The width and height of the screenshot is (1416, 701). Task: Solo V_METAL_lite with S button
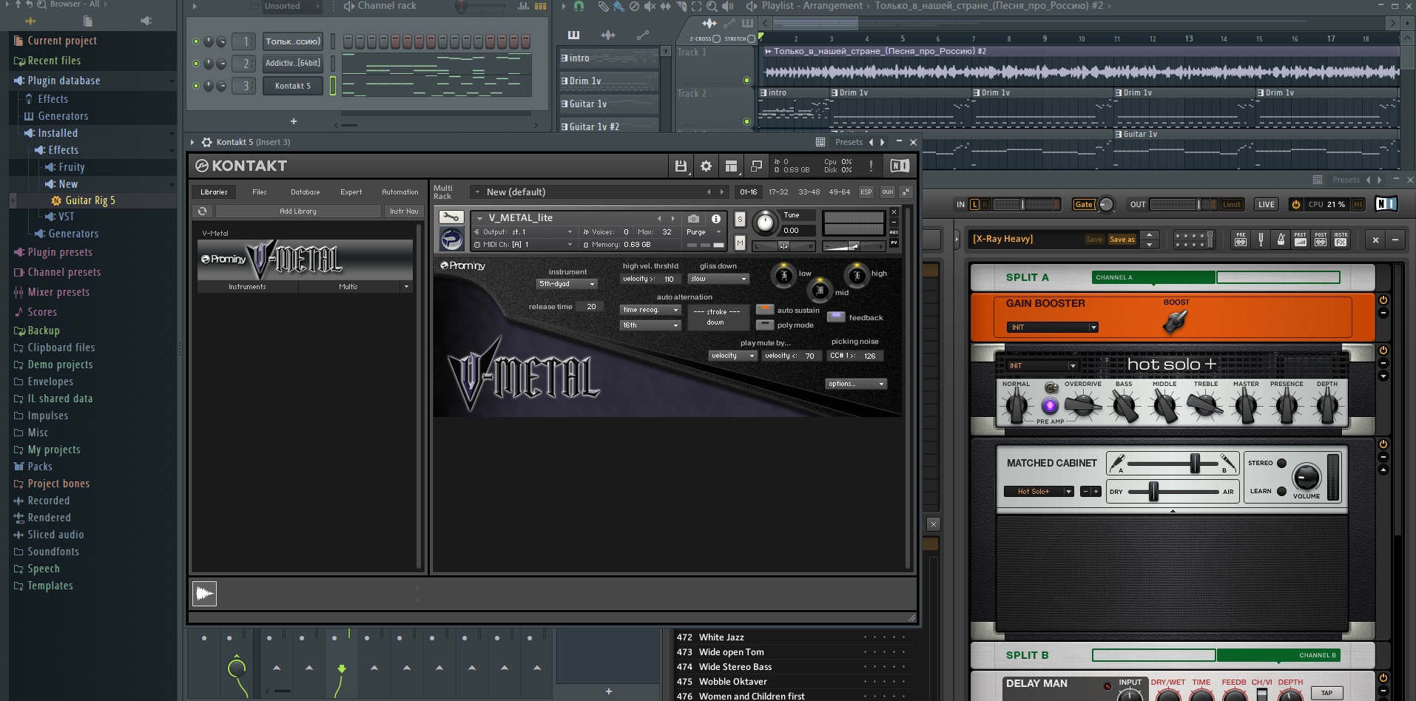740,220
